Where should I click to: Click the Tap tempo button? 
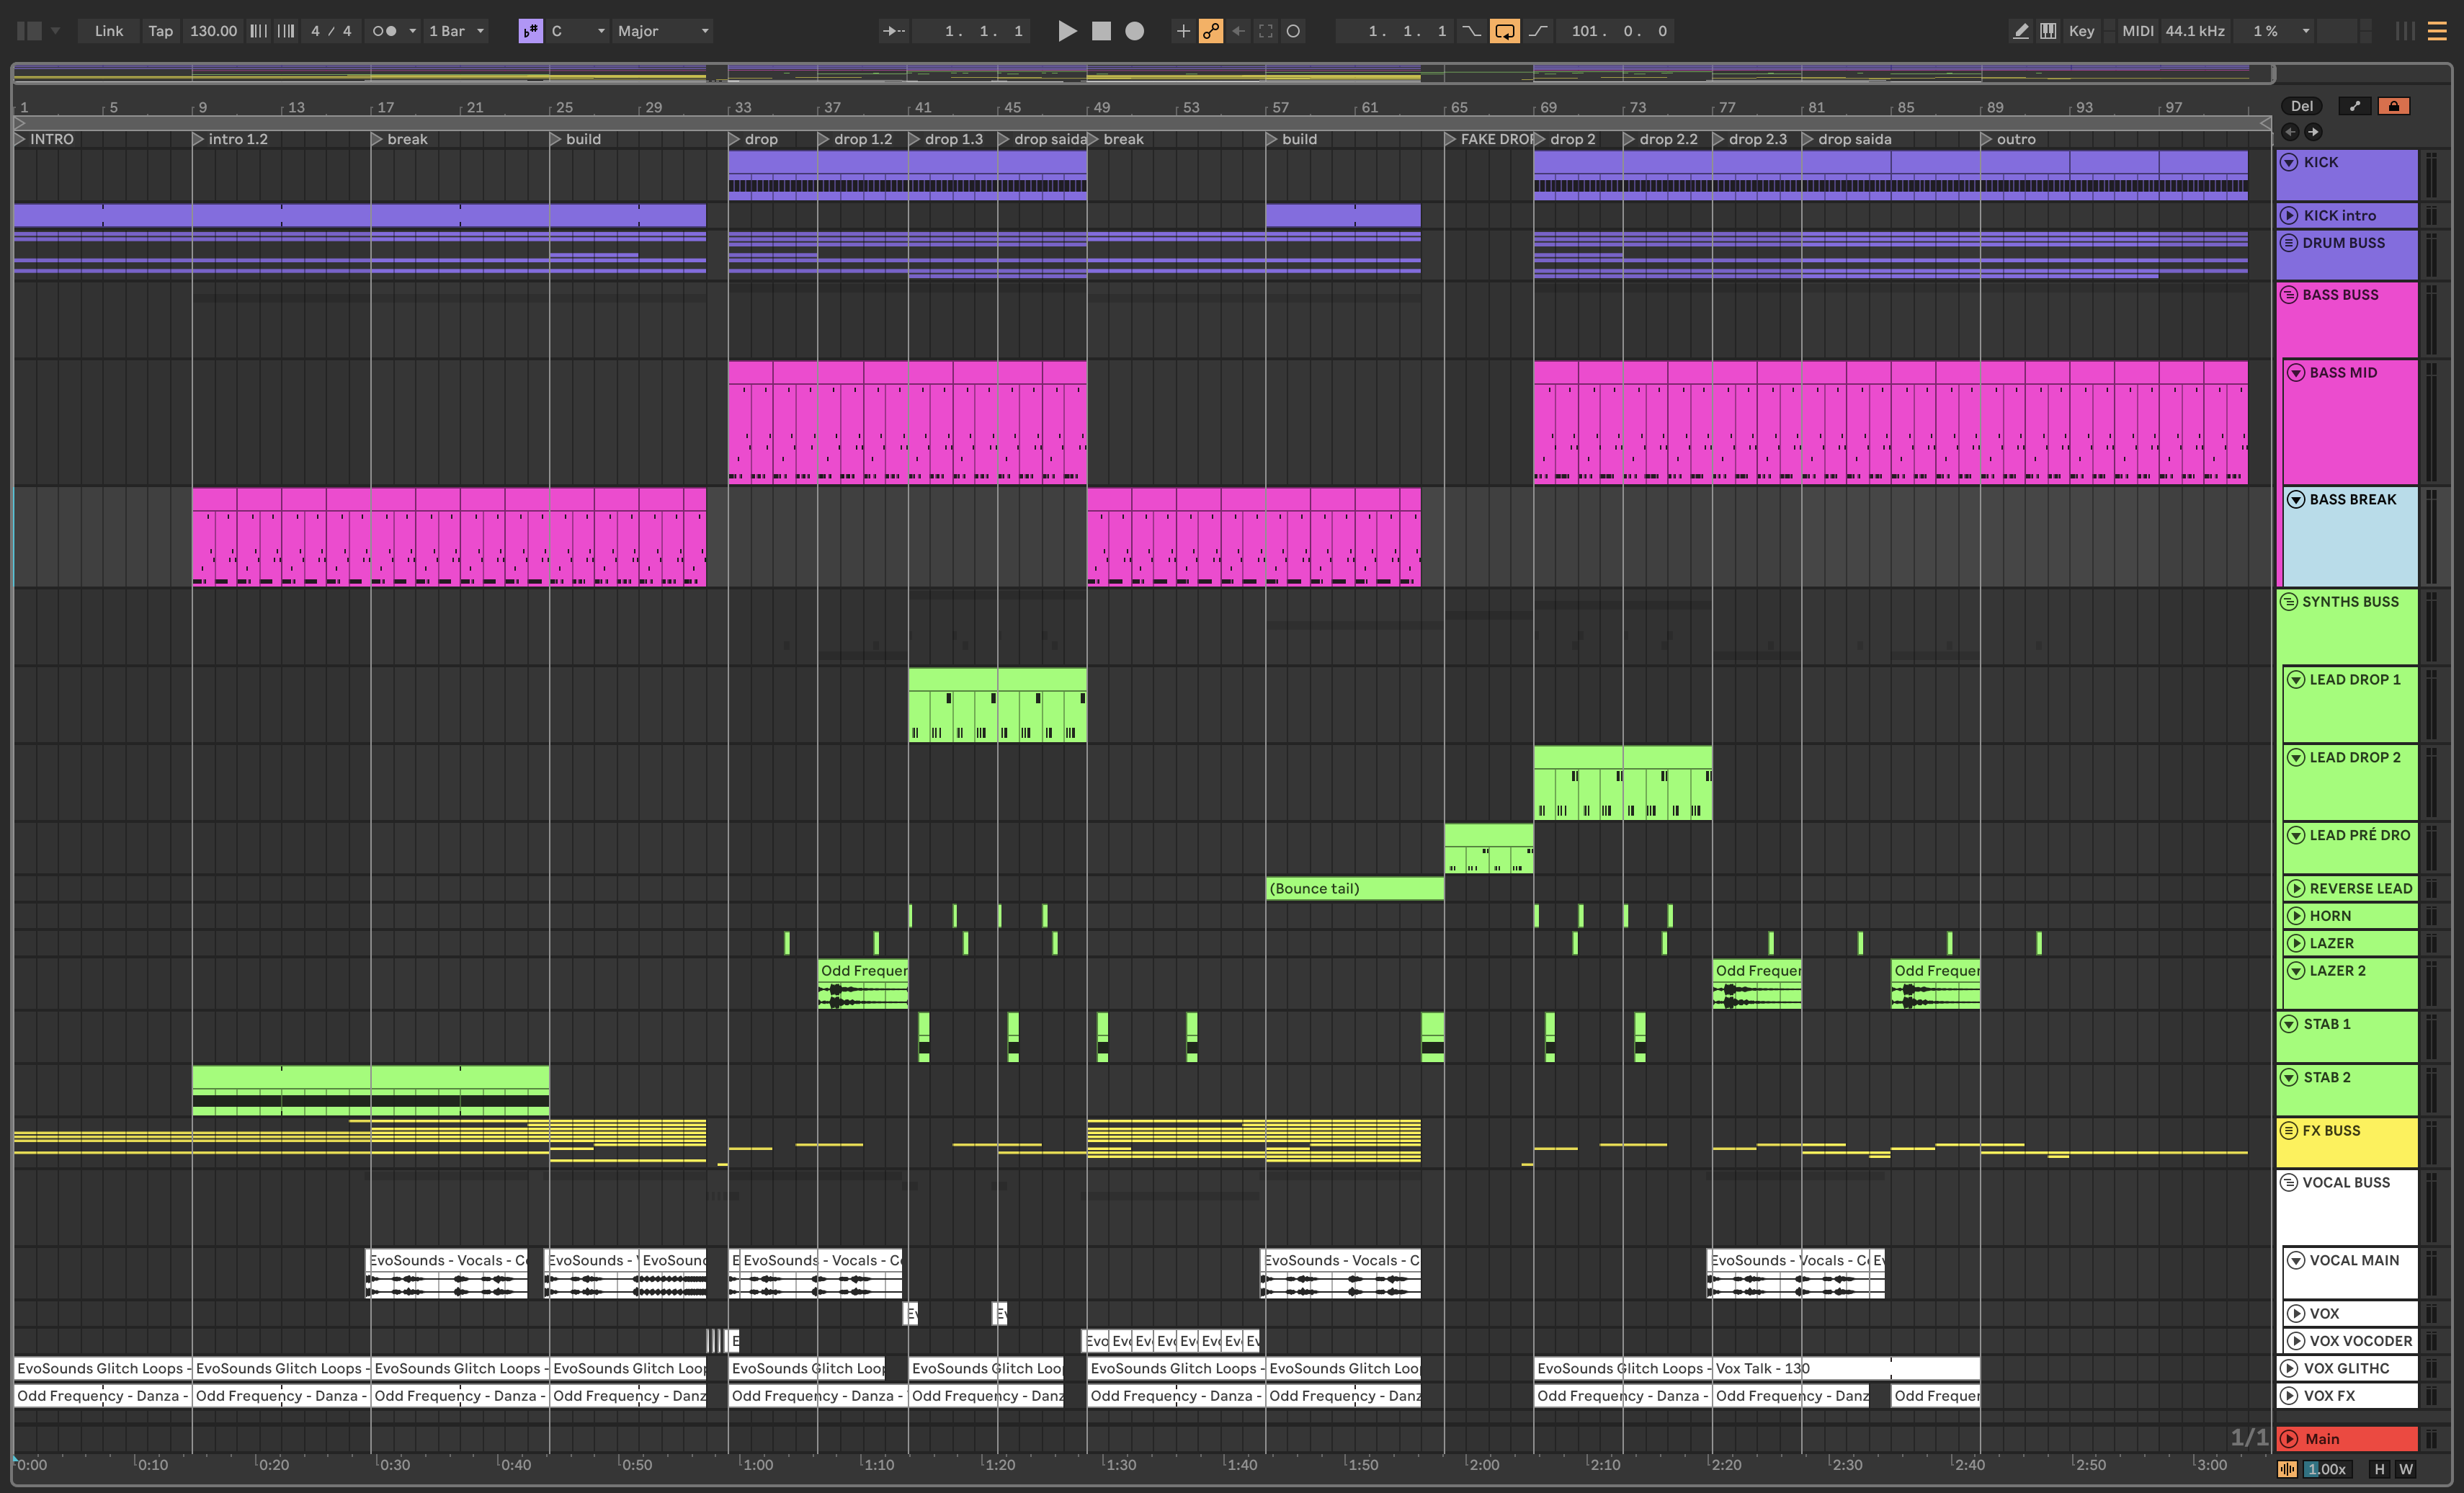(160, 31)
